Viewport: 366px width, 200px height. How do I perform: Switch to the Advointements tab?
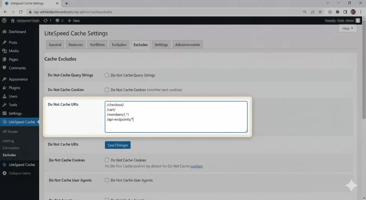[x=187, y=45]
